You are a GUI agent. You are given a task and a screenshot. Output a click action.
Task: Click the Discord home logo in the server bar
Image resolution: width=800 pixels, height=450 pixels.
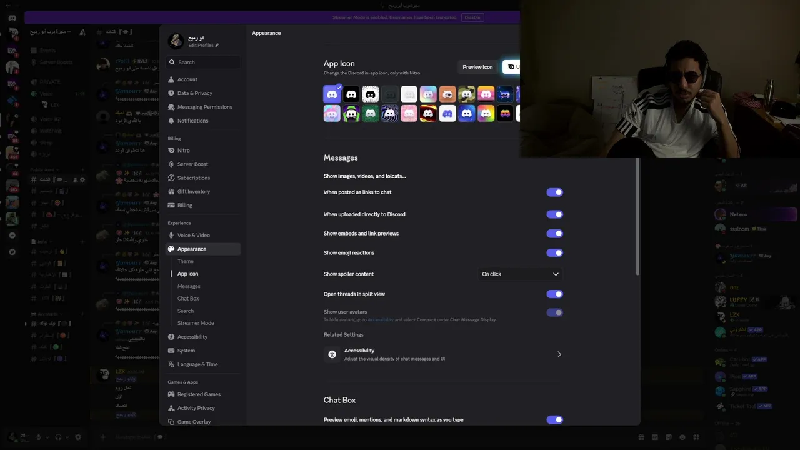pyautogui.click(x=12, y=18)
